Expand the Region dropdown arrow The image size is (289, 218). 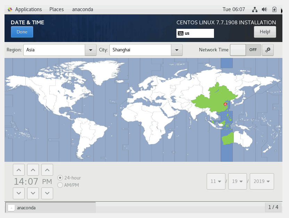tap(91, 50)
